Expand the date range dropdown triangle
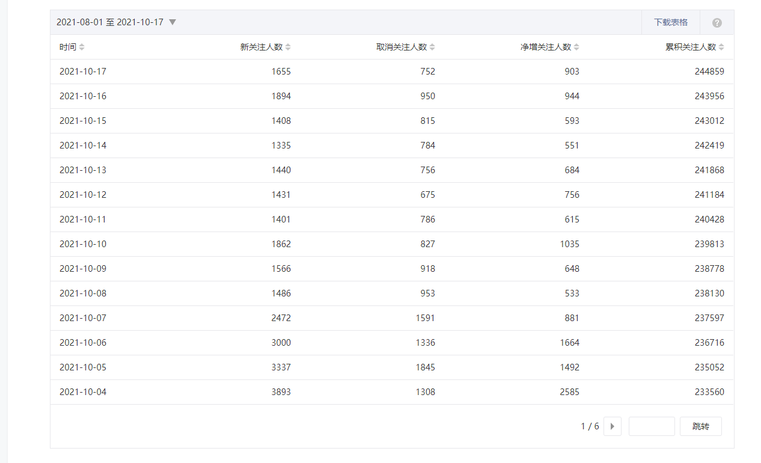This screenshot has height=463, width=761. coord(173,22)
